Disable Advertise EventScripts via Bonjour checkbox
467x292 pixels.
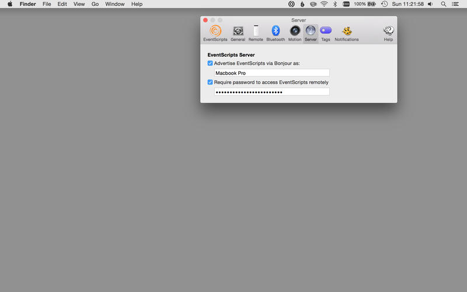pyautogui.click(x=211, y=63)
